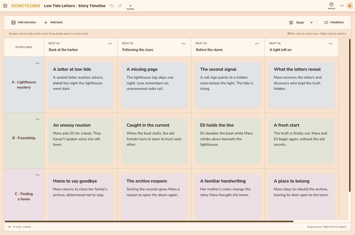Click the BEAT 03 label
Viewport: 355px width, 235px height.
[201, 43]
